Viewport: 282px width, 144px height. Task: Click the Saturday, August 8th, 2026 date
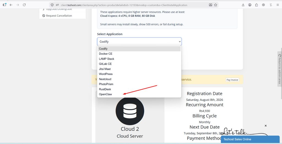pos(205,100)
